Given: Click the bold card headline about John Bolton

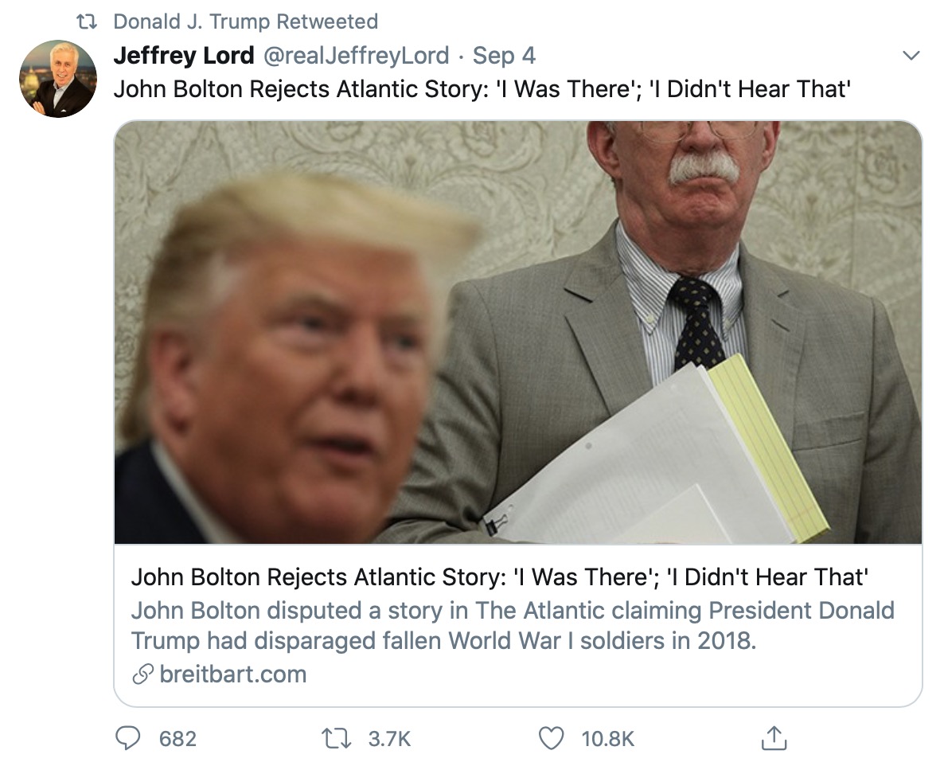Looking at the screenshot, I should (499, 576).
